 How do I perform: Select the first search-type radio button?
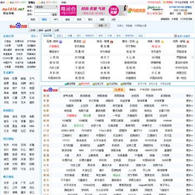(x=30, y=31)
